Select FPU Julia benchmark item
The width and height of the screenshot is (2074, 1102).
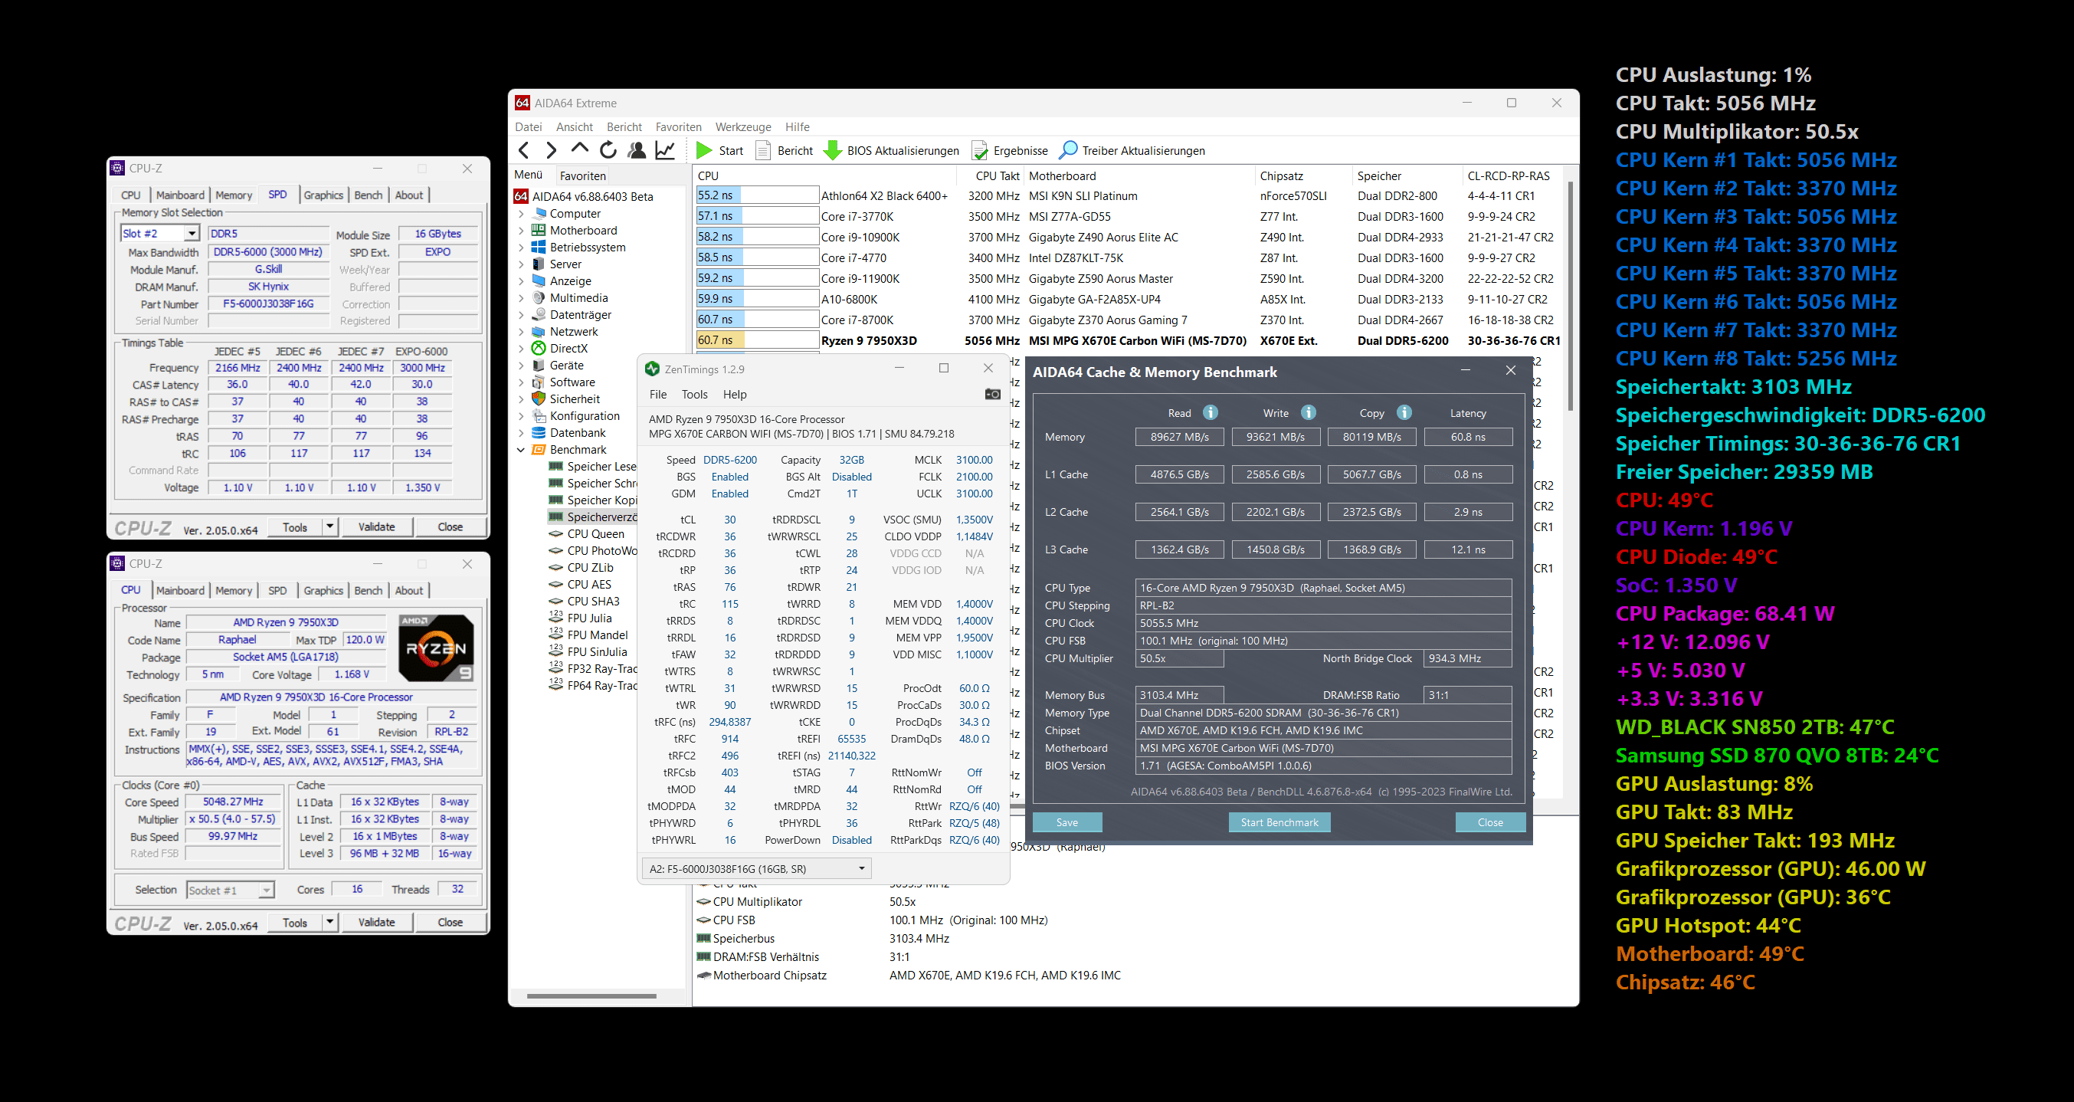point(588,618)
